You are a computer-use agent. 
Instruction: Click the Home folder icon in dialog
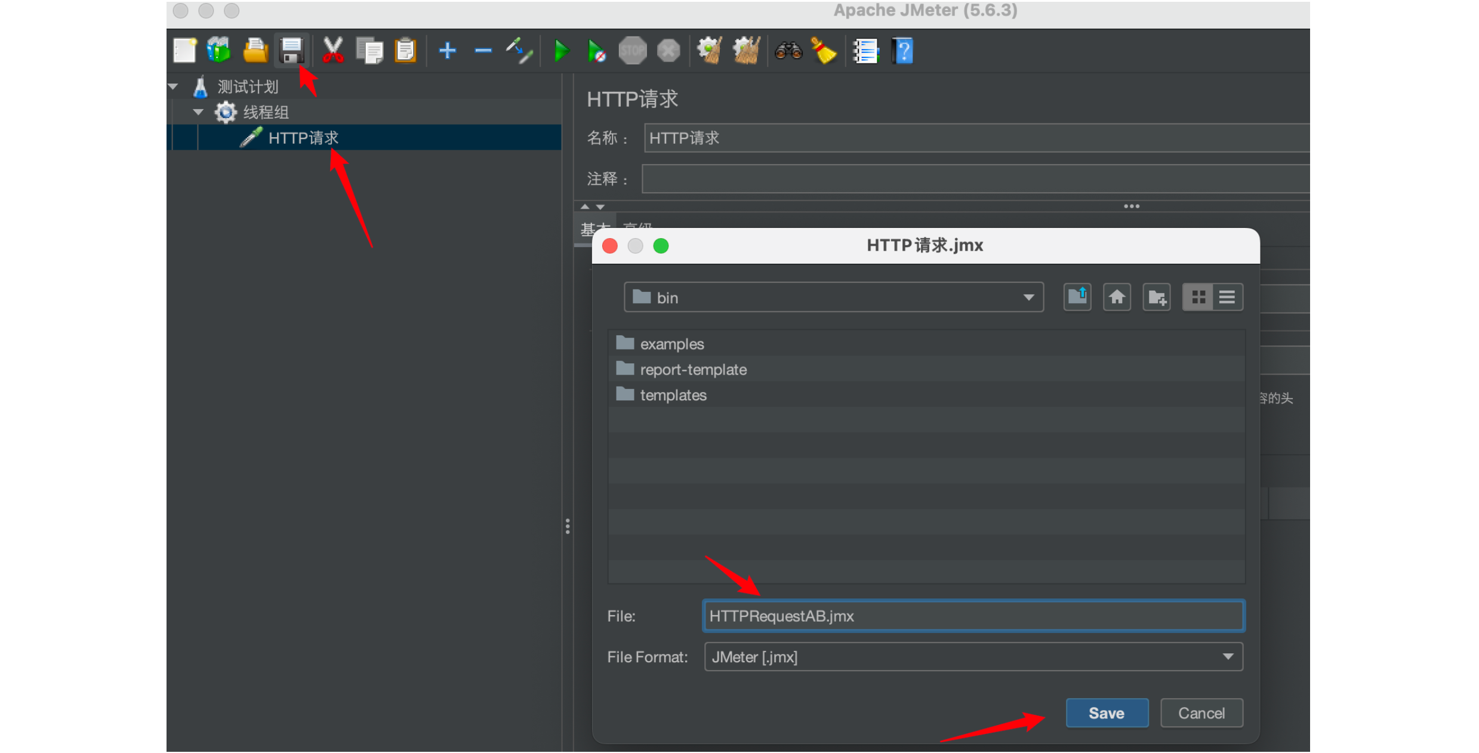click(1117, 297)
